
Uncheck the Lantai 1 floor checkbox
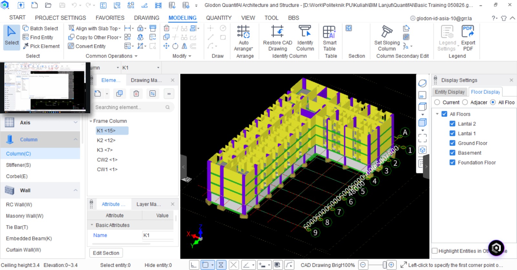452,133
